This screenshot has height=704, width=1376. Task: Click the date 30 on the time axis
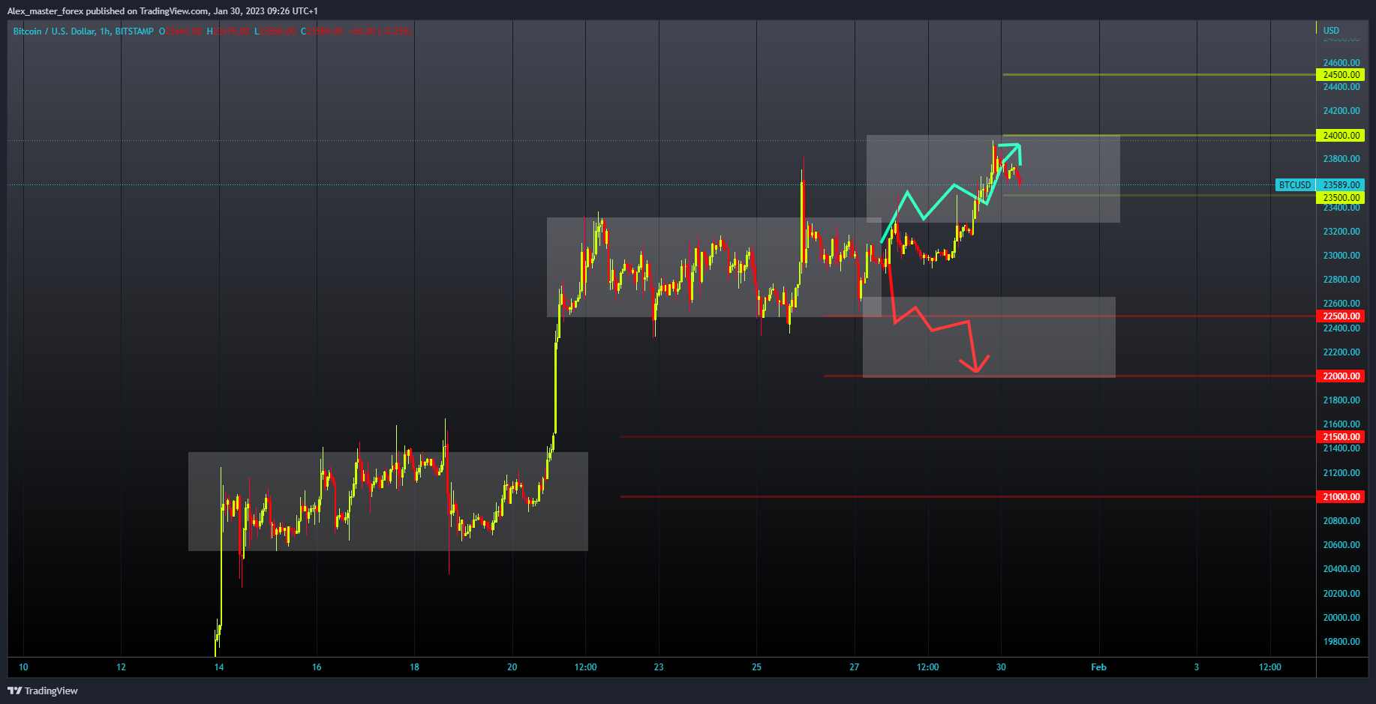[x=1001, y=667]
